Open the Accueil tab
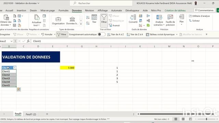This screenshot has height=123, width=219. pos(9,11)
